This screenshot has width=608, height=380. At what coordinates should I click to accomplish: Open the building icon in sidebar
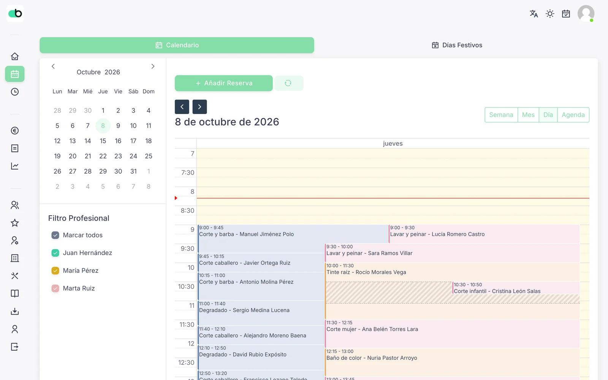[x=15, y=258]
